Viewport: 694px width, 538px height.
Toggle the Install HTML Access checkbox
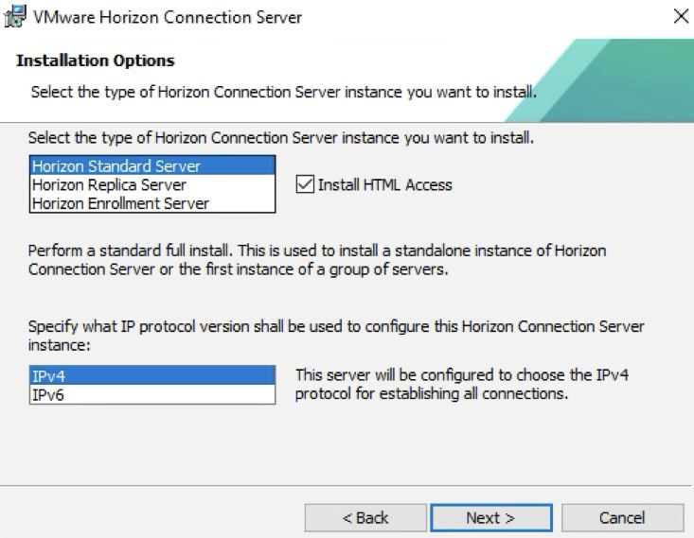[x=305, y=184]
